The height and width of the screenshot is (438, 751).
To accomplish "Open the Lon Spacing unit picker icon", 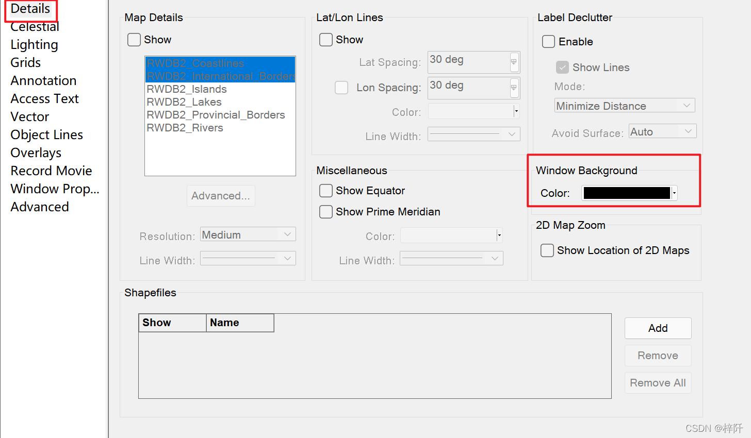I will point(514,88).
